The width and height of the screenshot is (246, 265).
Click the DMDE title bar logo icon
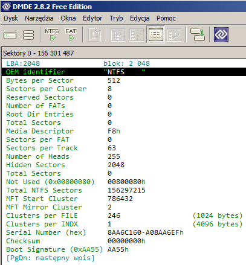click(x=6, y=7)
